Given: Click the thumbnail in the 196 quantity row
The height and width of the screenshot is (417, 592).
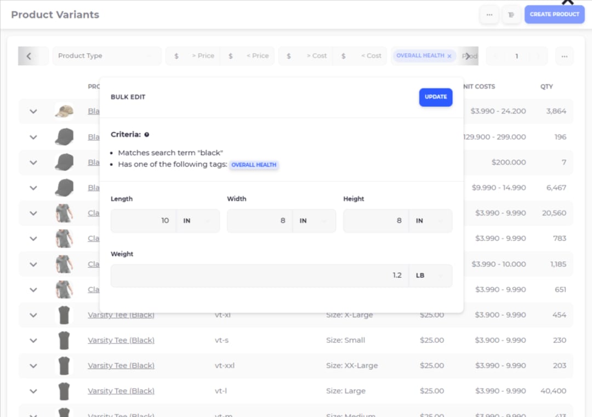Looking at the screenshot, I should [64, 136].
